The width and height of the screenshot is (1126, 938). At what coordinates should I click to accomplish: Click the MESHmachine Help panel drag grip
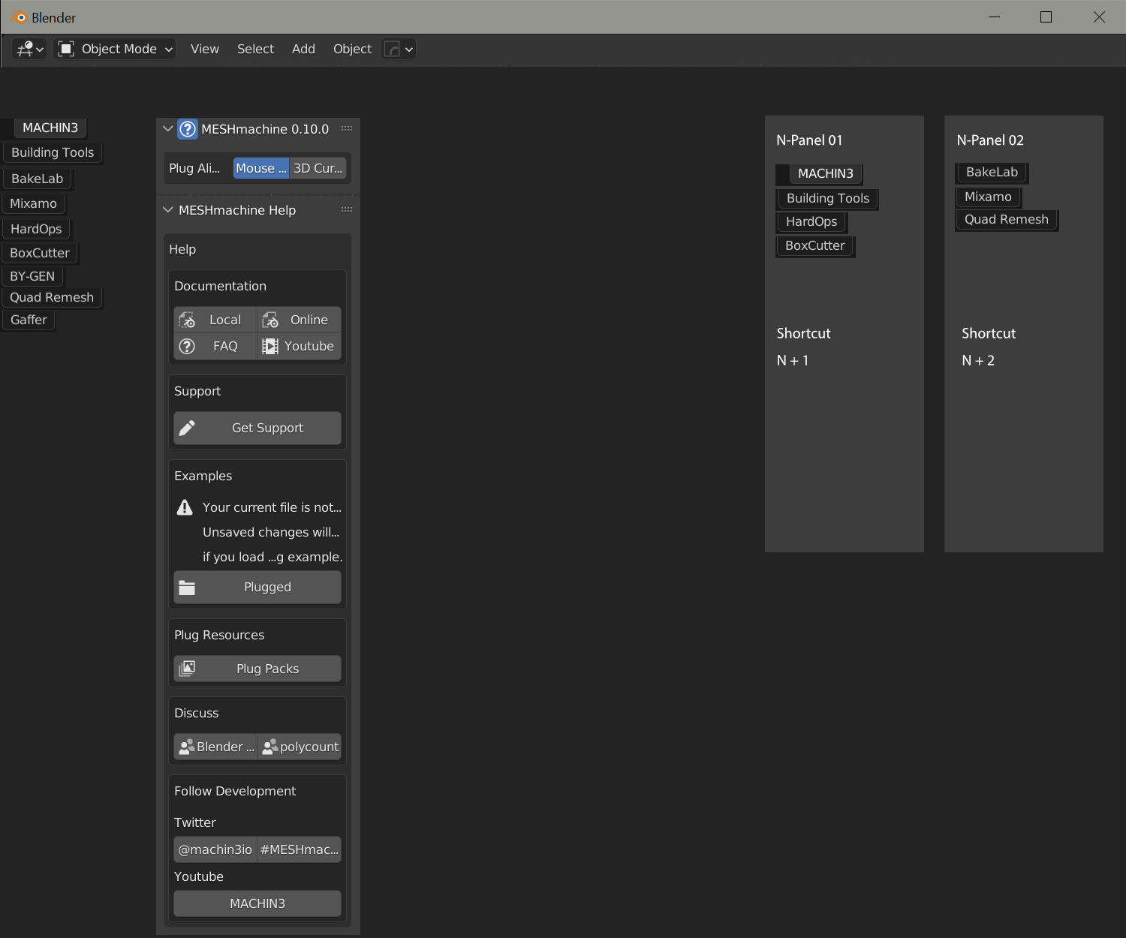point(346,209)
